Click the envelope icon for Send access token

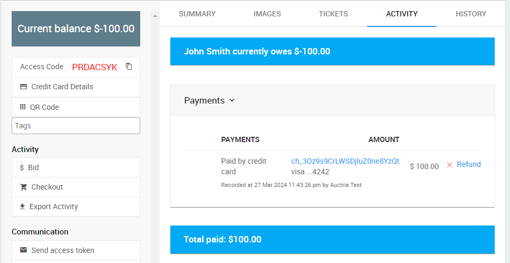tap(23, 250)
